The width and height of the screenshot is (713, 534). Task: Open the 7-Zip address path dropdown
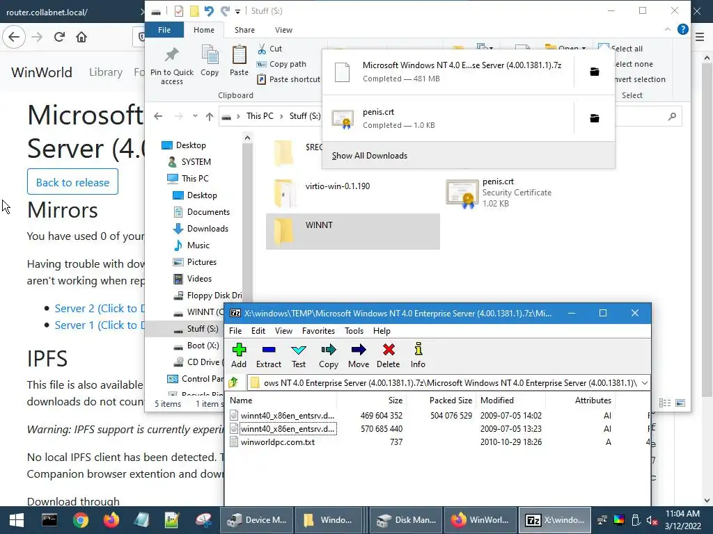coord(644,383)
